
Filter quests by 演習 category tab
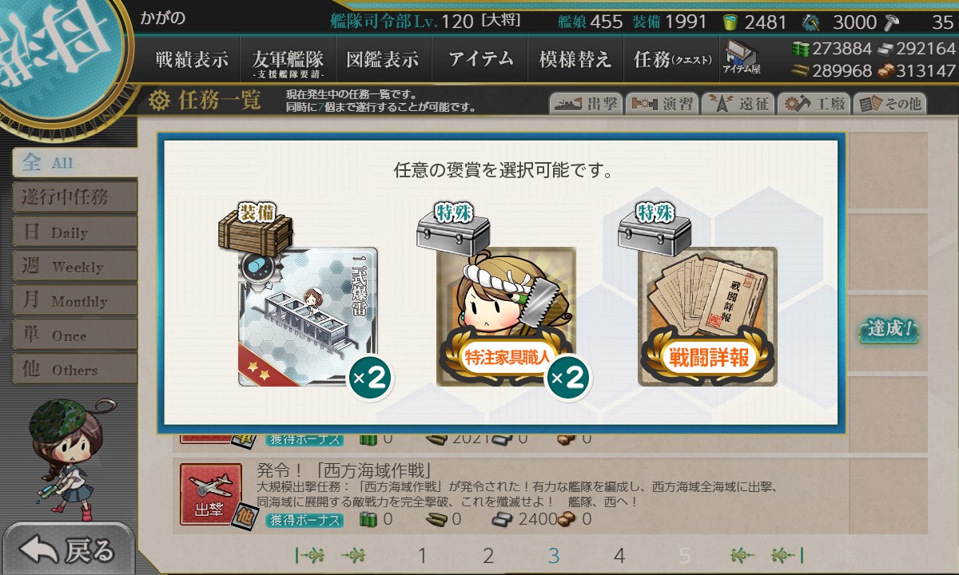(x=661, y=104)
